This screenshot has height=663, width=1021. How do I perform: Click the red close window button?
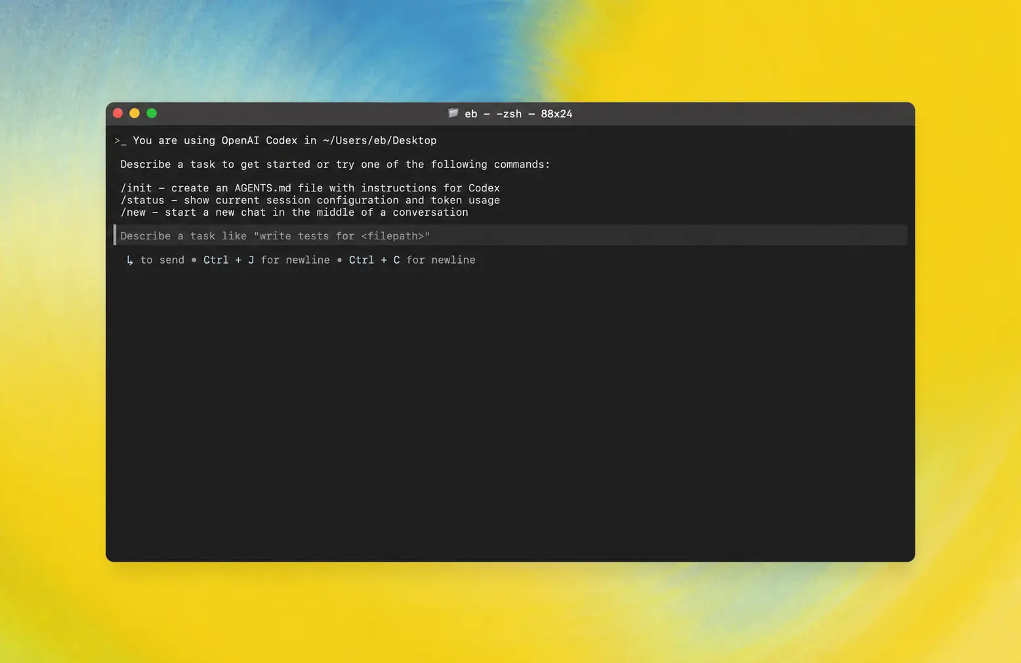118,113
